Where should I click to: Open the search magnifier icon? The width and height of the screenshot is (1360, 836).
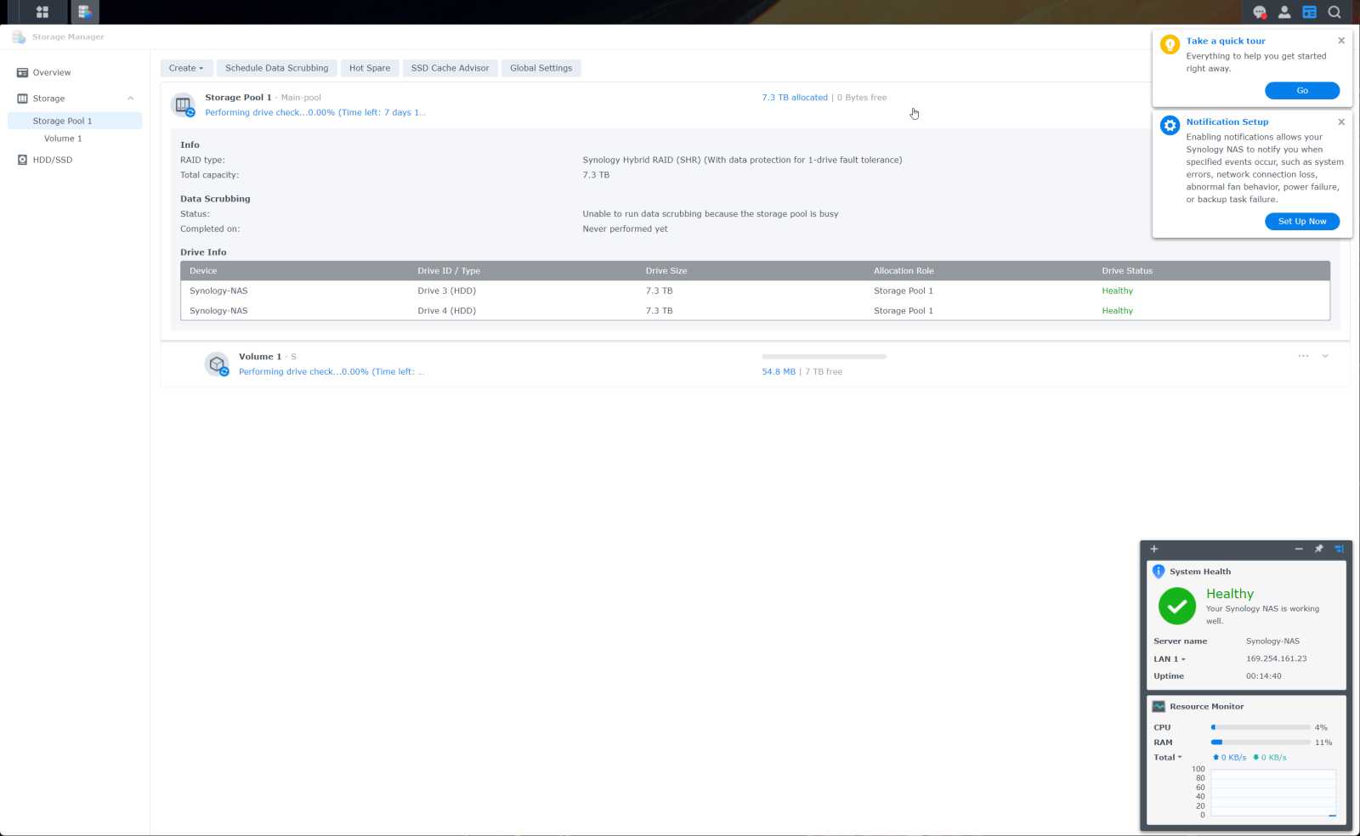click(1334, 12)
